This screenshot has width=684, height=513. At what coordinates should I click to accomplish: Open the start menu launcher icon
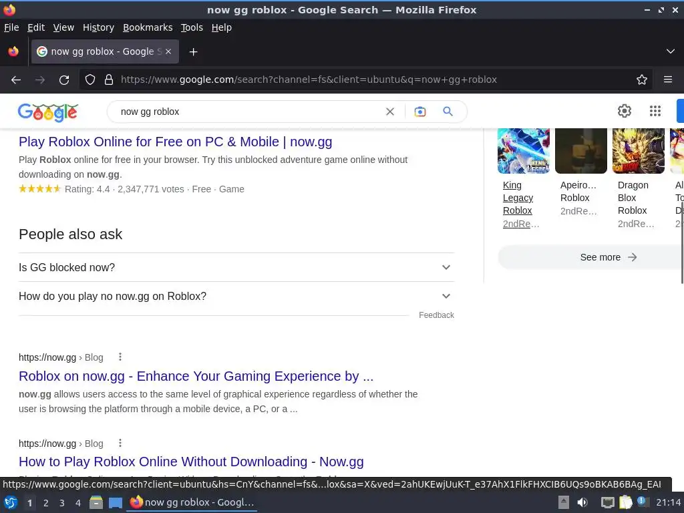tap(11, 503)
